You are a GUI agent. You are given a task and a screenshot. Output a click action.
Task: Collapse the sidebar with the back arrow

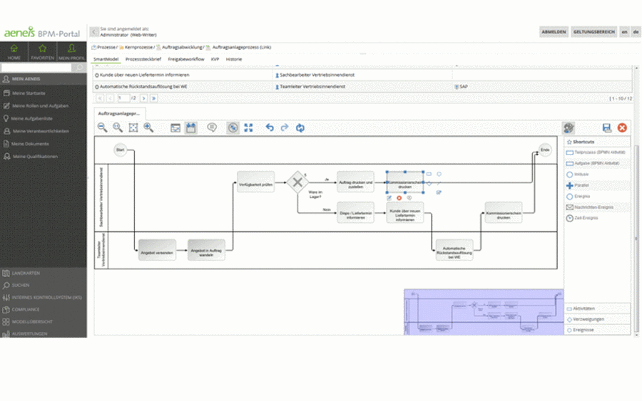pos(94,31)
